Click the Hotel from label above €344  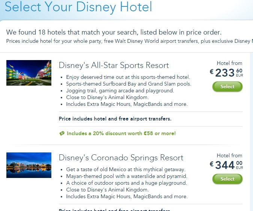229,155
